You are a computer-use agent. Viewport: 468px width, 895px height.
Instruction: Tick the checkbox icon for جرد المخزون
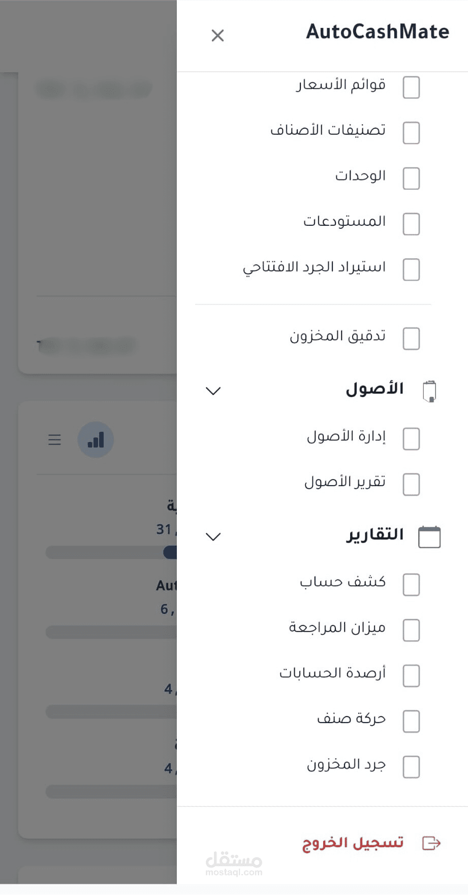[411, 767]
